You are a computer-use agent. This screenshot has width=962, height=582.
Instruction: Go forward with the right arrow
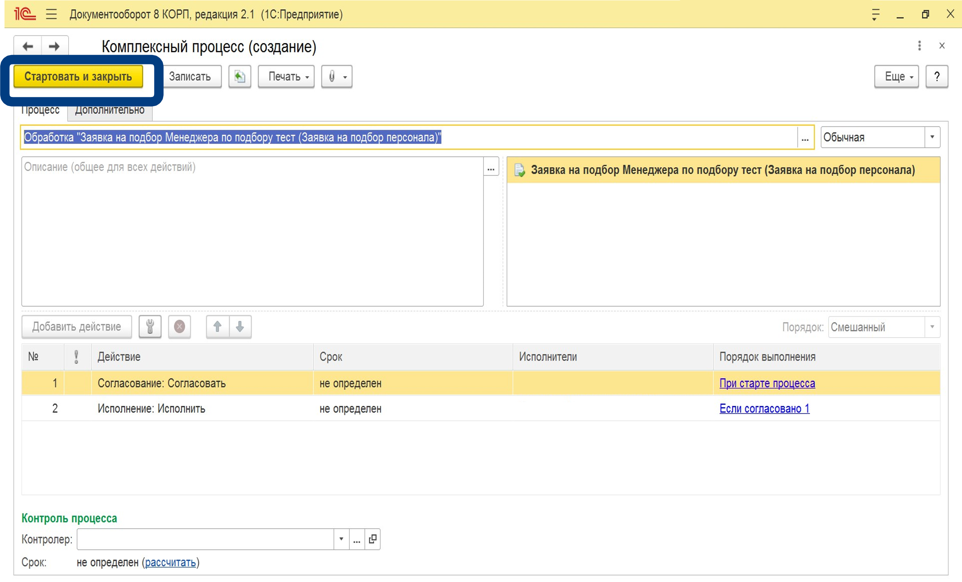(54, 46)
